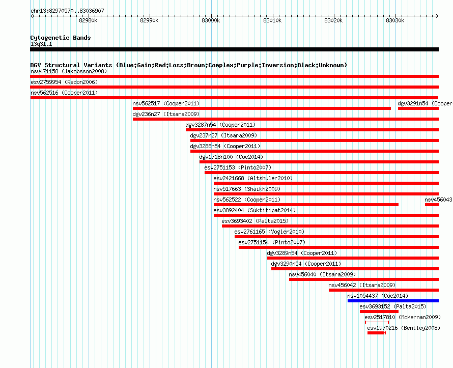
Task: Open dgv3289n54 (Cooper2011) label
Action: point(302,253)
